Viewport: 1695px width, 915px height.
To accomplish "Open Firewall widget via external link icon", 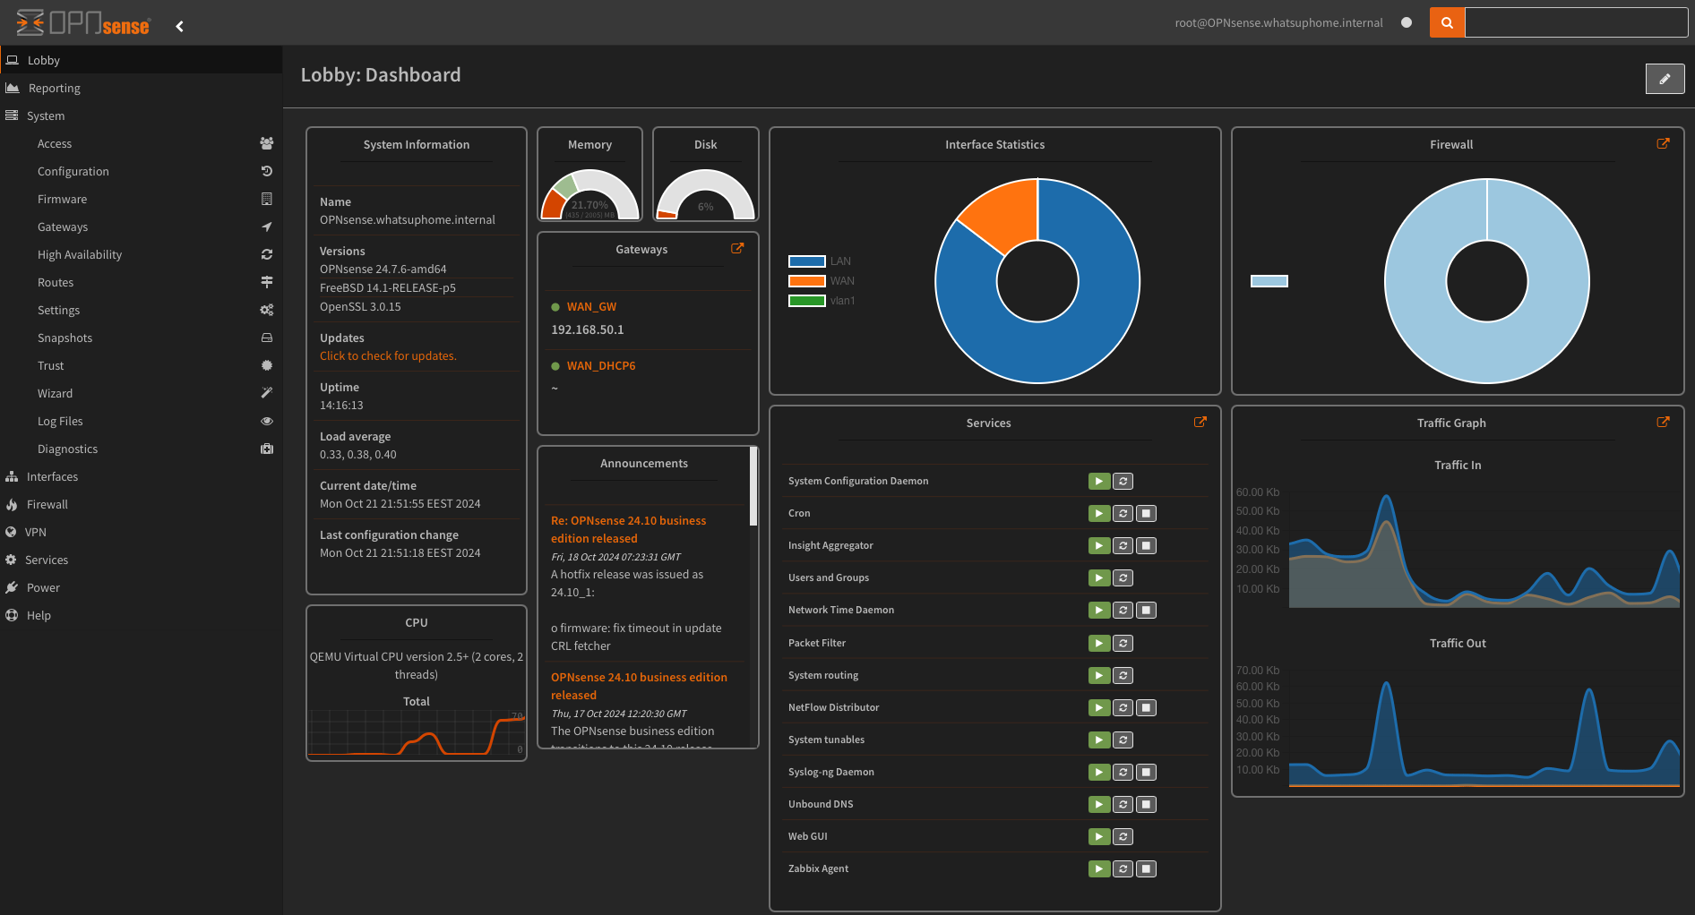I will (x=1664, y=143).
